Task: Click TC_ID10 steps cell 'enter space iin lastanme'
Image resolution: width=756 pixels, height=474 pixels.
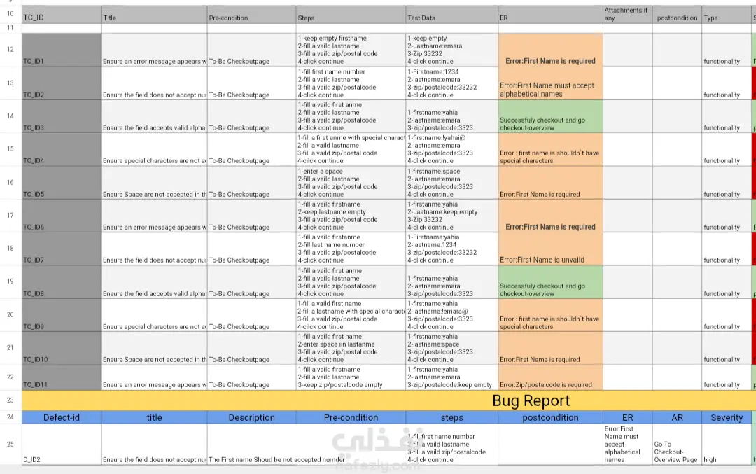Action: coord(351,348)
